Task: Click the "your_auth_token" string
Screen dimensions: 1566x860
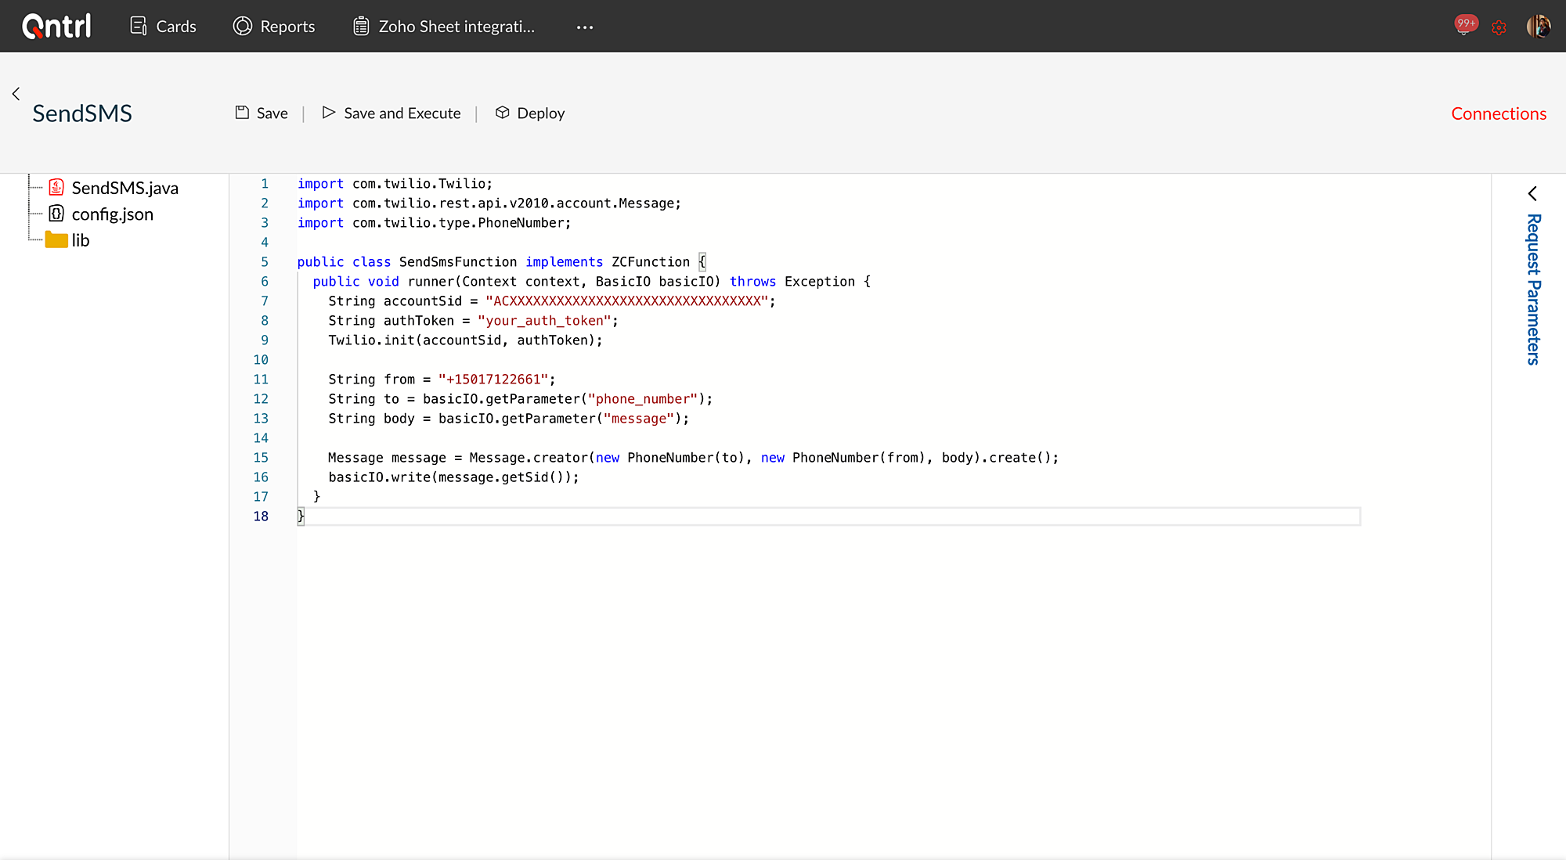Action: [544, 321]
